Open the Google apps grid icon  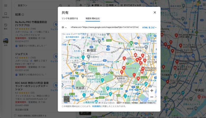point(204,5)
